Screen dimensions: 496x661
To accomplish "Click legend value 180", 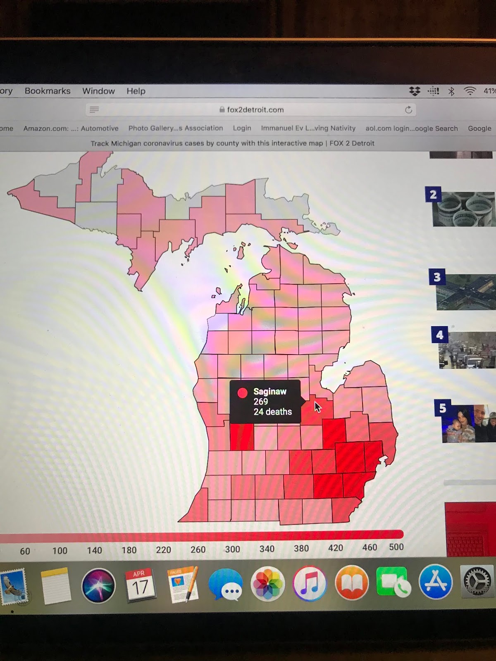I will point(129,550).
